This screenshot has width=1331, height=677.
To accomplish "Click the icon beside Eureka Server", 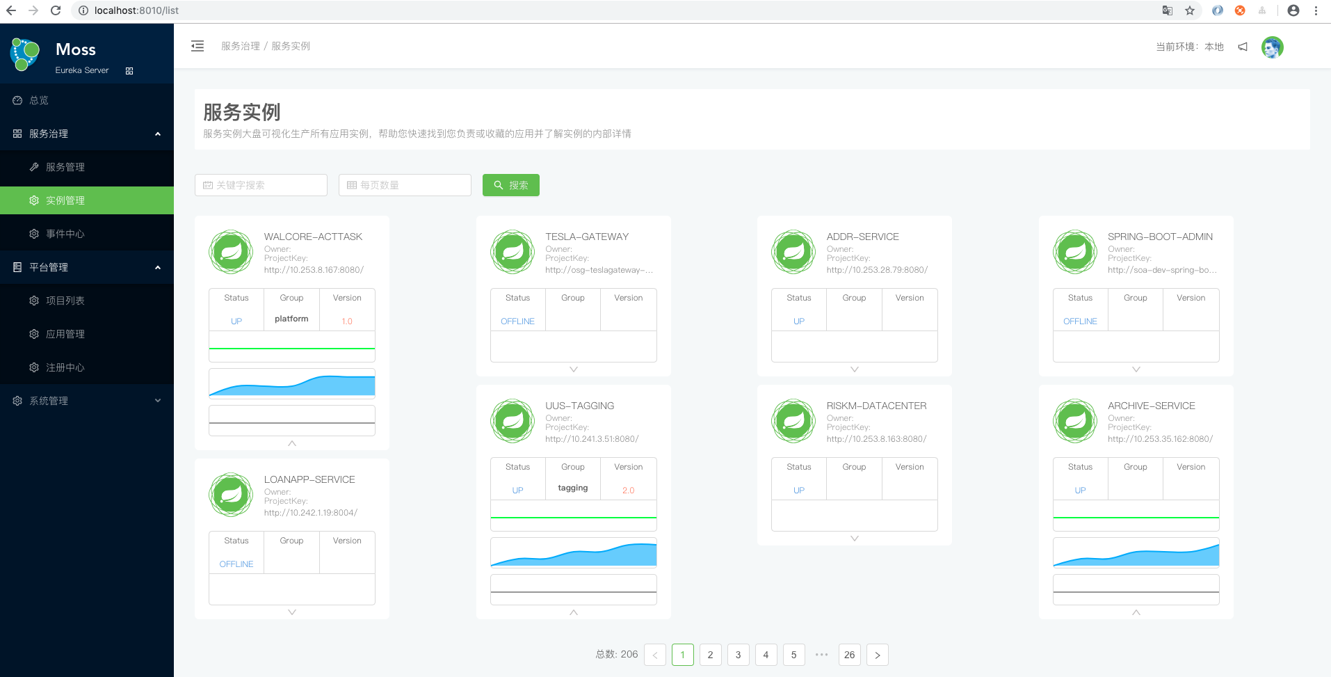I will coord(129,71).
